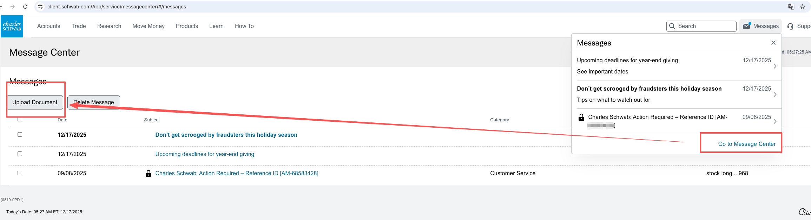Close the Messages popup panel
Image resolution: width=811 pixels, height=220 pixels.
773,43
